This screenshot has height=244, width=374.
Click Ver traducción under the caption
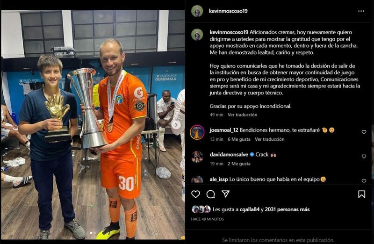pyautogui.click(x=242, y=115)
